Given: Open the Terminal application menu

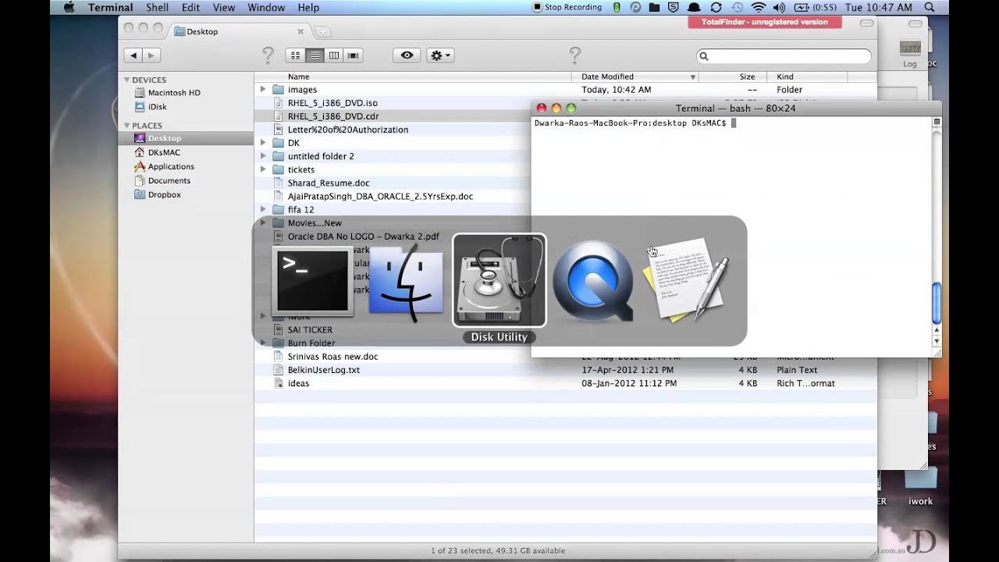Looking at the screenshot, I should click(x=110, y=7).
